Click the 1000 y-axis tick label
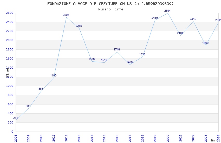The image size is (221, 143). point(10,86)
